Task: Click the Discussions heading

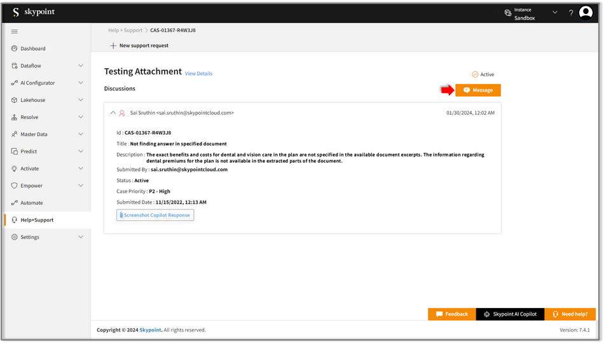Action: (120, 88)
